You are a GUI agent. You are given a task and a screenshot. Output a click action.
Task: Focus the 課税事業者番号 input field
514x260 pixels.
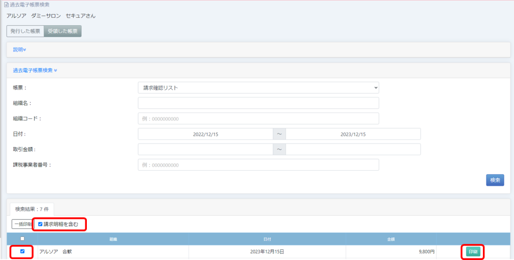pos(258,165)
